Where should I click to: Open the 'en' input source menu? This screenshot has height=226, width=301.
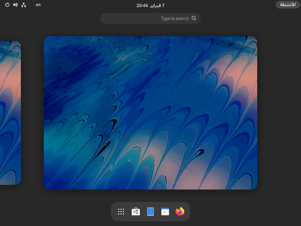coord(38,5)
